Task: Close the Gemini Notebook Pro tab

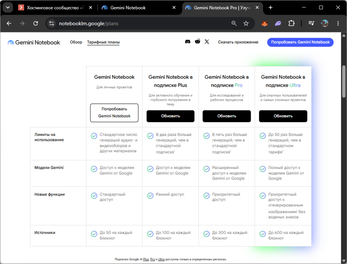Action: click(x=257, y=8)
